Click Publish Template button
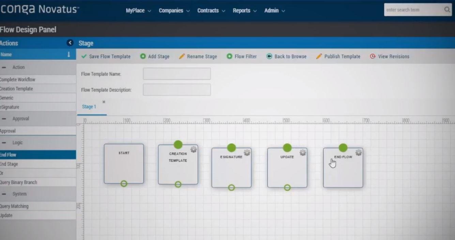 338,57
